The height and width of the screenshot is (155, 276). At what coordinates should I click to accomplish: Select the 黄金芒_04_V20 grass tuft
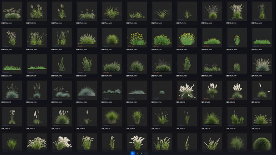pos(112,11)
